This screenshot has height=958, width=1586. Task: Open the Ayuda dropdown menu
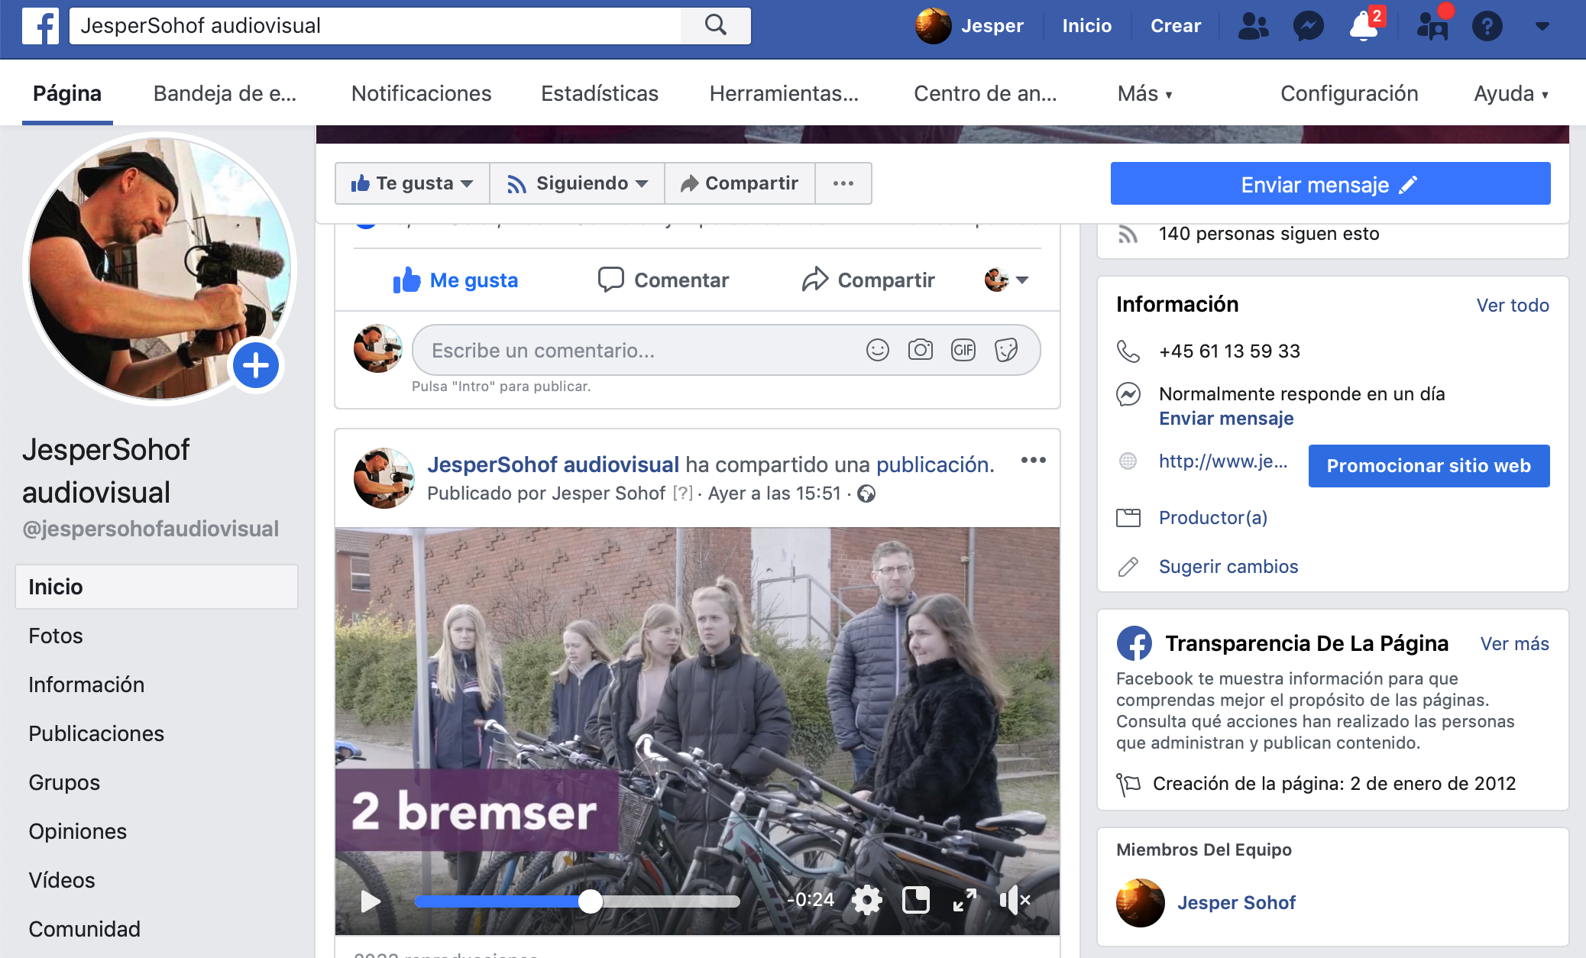point(1510,93)
